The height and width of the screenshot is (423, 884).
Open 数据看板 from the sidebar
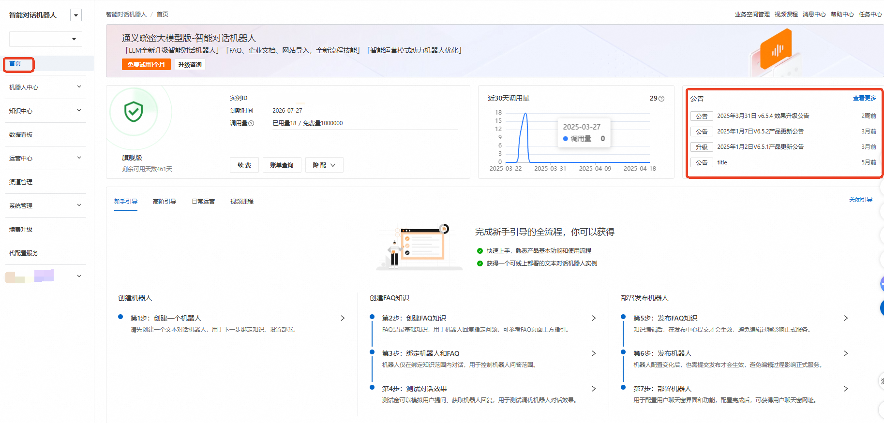[21, 134]
